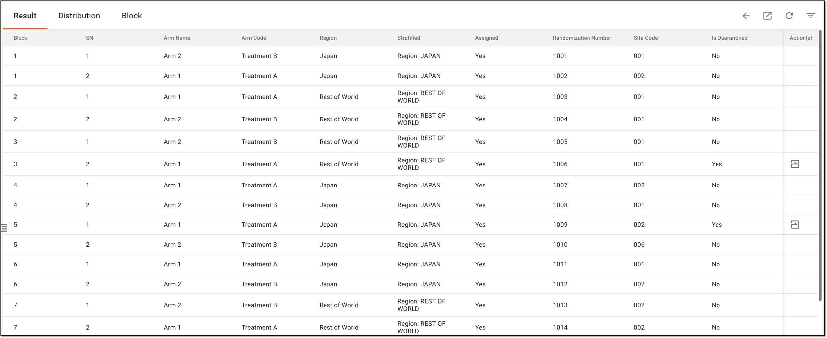The width and height of the screenshot is (827, 338).
Task: Select randomization number 1005 cell
Action: point(560,142)
